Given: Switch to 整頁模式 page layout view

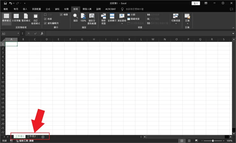Looking at the screenshot, I should [x=26, y=18].
